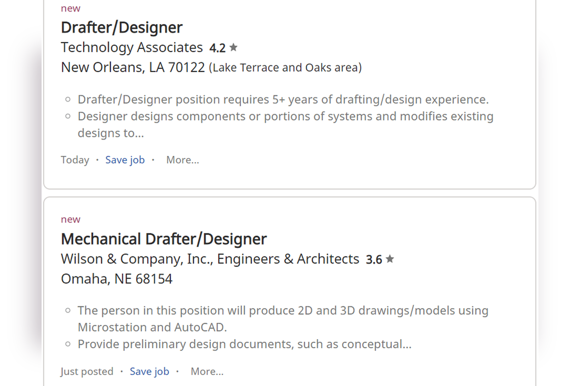Open the Drafter/Designer job title
This screenshot has height=386, width=580.
[x=122, y=28]
